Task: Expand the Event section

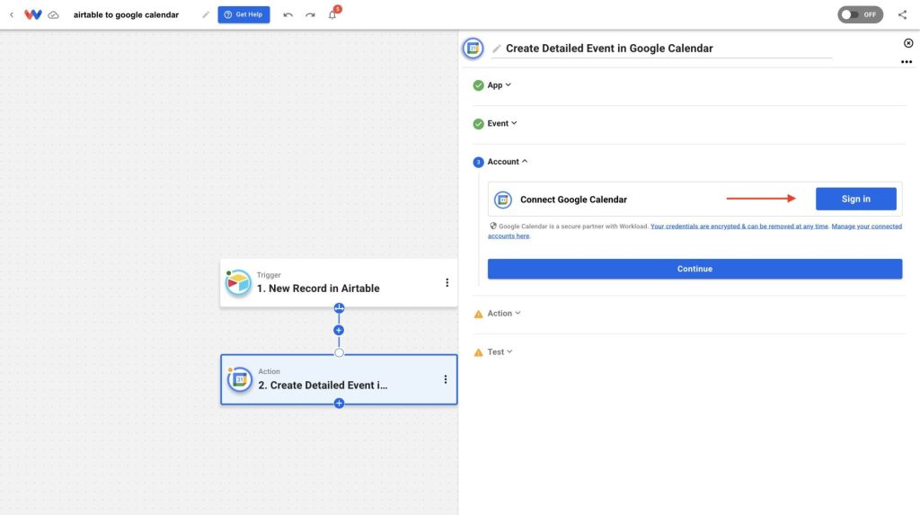Action: [502, 123]
